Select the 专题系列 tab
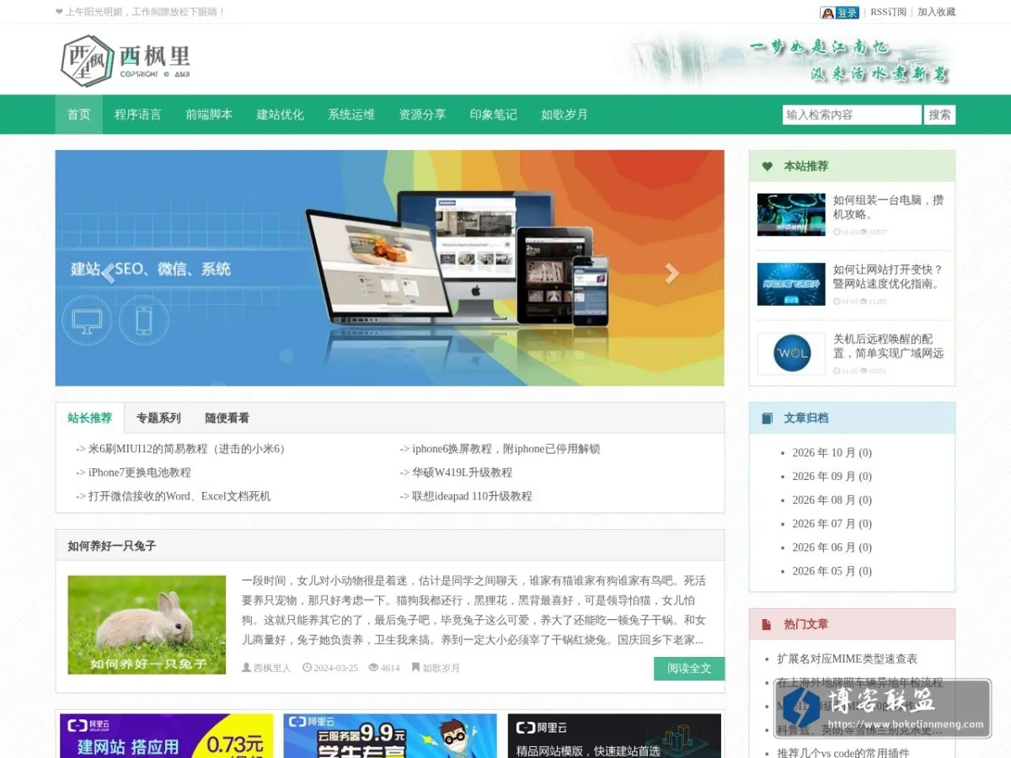This screenshot has height=758, width=1011. pos(158,418)
